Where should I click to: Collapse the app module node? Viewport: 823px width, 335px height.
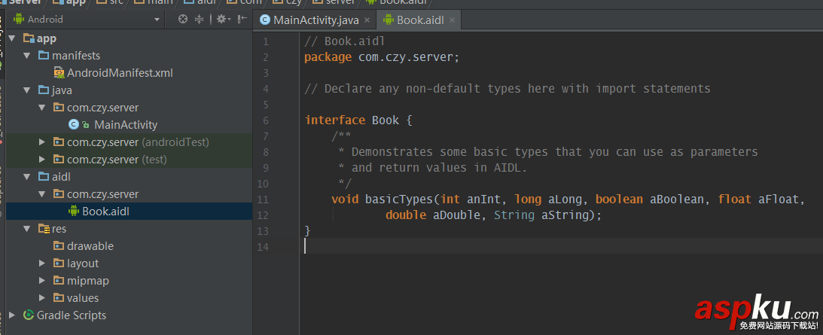pyautogui.click(x=11, y=38)
